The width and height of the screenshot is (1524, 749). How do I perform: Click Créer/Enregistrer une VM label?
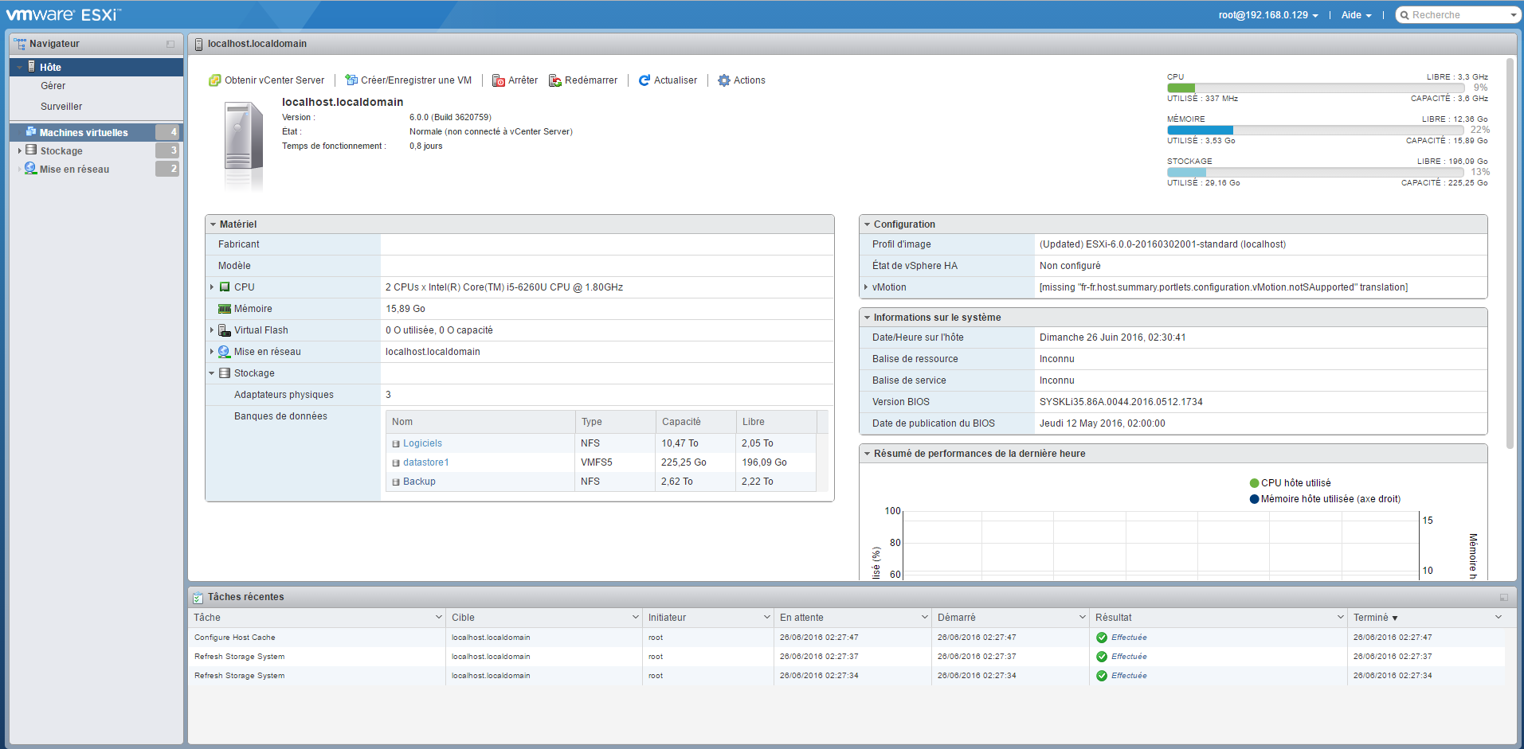[x=416, y=80]
